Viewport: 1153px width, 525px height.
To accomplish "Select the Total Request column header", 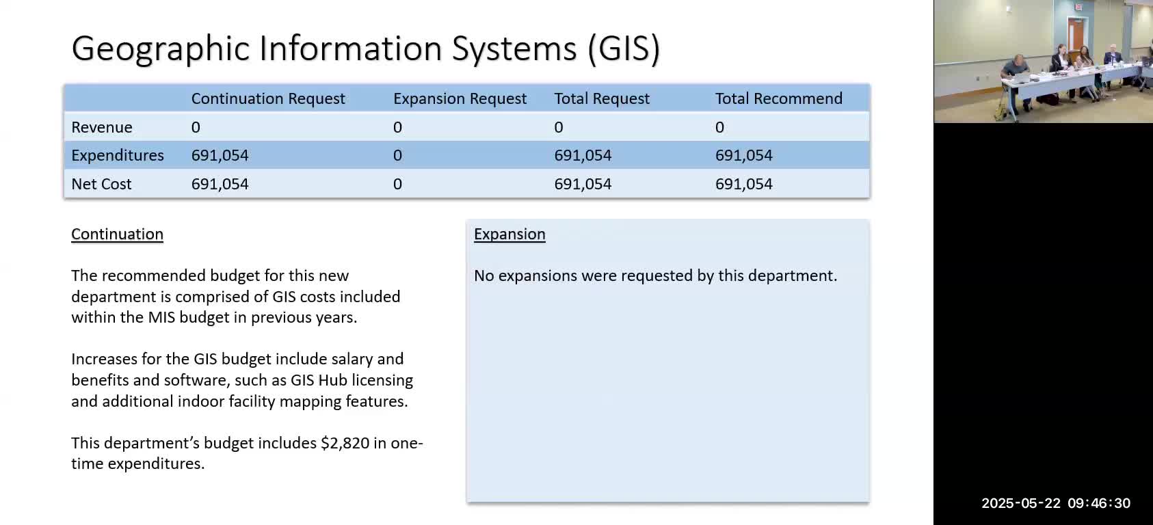I will (602, 98).
